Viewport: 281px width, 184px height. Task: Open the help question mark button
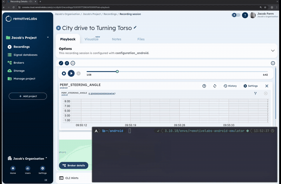[245, 15]
